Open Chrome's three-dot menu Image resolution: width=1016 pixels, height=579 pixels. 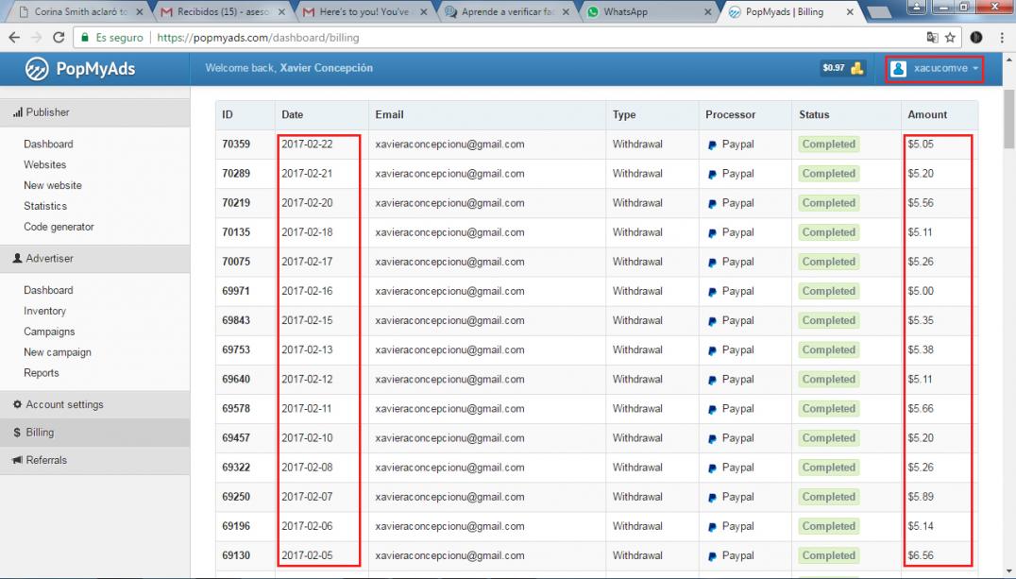(x=1001, y=39)
